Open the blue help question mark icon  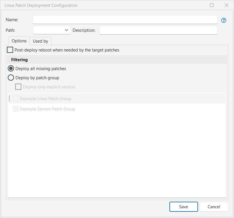[223, 20]
